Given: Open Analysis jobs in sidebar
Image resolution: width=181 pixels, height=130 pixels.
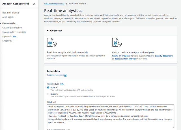Looking at the screenshot, I should (x=8, y=17).
